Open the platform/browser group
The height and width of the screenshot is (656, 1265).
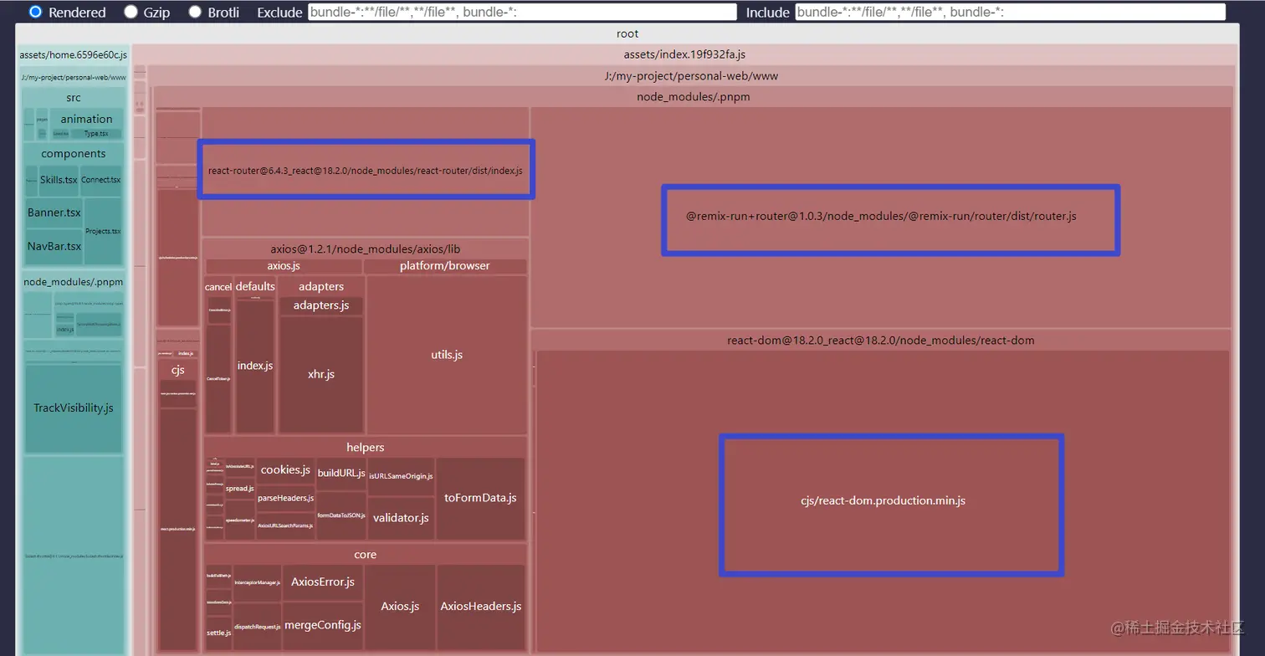click(445, 266)
